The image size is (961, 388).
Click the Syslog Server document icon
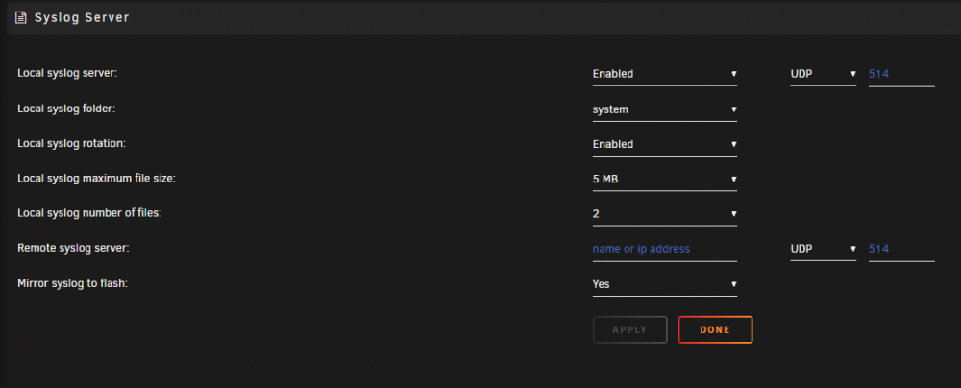[21, 18]
